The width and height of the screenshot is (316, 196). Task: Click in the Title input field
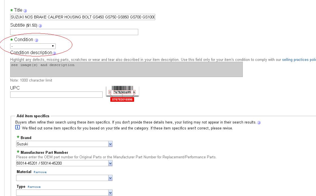tap(83, 17)
